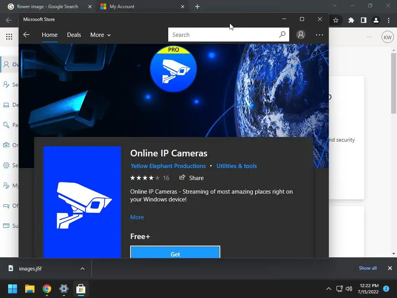This screenshot has height=298, width=397.
Task: Open the Store three-dots more options menu
Action: (319, 35)
